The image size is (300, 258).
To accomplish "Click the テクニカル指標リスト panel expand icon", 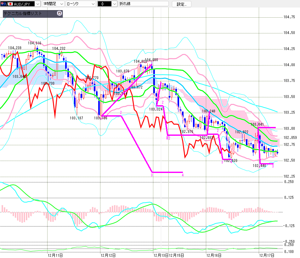I will click(59, 14).
